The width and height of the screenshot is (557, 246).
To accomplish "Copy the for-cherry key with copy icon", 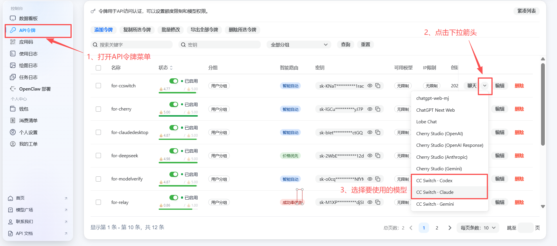I will click(x=378, y=109).
